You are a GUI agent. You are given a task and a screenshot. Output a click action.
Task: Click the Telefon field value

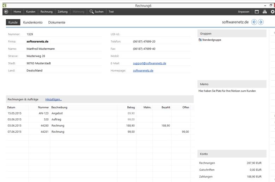click(144, 42)
